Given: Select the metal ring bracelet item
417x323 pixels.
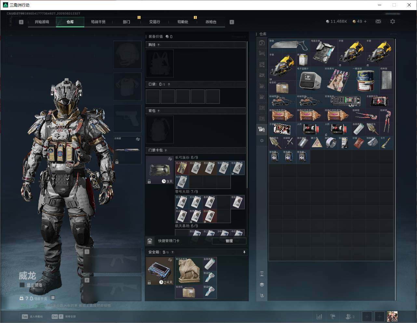Looking at the screenshot, I should click(x=331, y=143).
